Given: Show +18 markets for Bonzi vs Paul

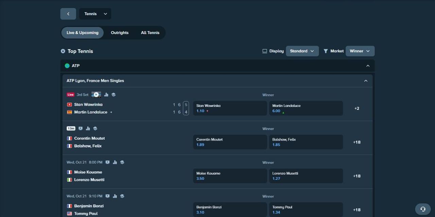Looking at the screenshot, I should [x=357, y=210].
